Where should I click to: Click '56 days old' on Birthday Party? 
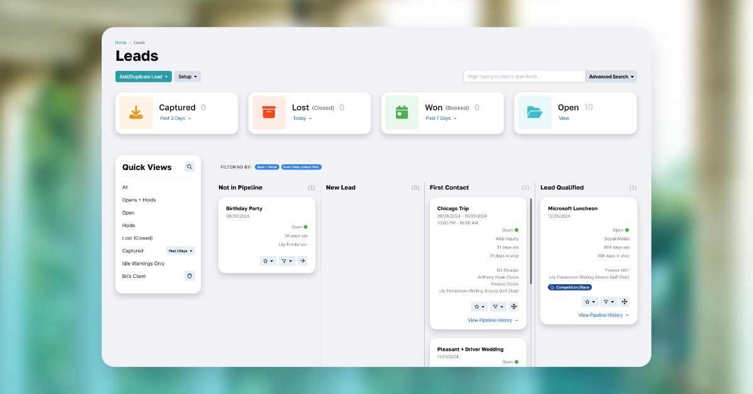296,236
